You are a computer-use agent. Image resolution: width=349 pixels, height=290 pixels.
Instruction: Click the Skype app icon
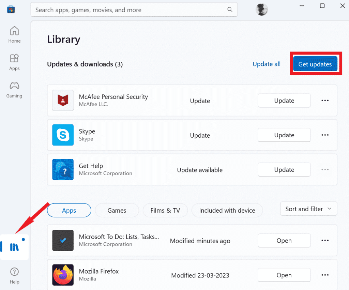coord(63,135)
